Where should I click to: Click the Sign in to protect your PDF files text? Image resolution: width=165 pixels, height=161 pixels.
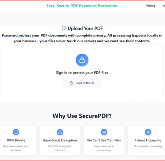pos(82,73)
